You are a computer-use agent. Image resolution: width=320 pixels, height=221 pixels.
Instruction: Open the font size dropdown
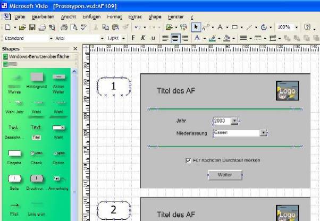point(123,38)
